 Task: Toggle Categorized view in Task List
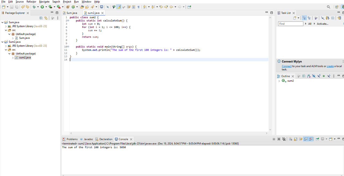point(304,18)
